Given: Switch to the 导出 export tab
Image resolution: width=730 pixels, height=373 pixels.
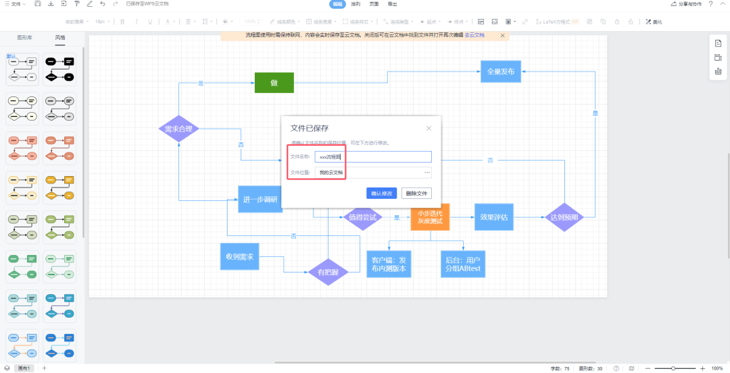Looking at the screenshot, I should pyautogui.click(x=393, y=4).
